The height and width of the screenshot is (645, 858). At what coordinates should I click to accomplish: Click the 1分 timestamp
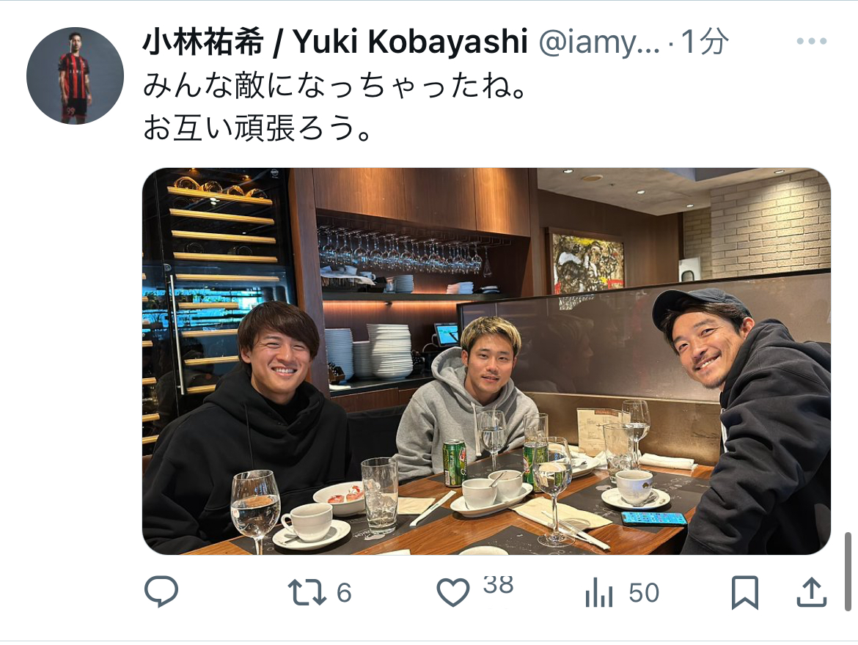click(x=705, y=42)
